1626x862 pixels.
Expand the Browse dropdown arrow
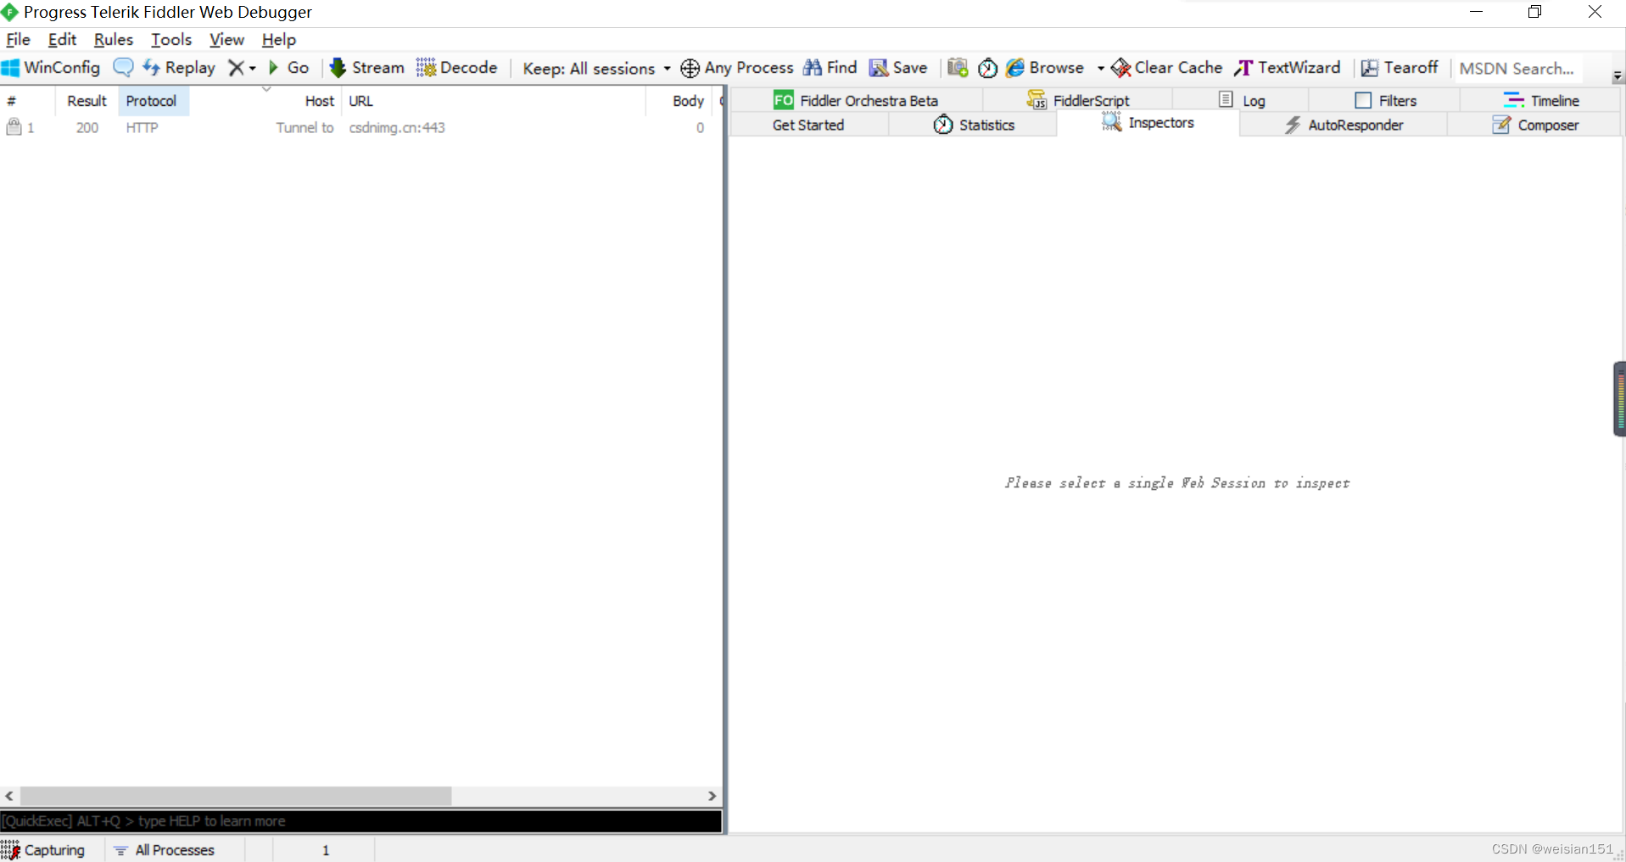tap(1100, 69)
